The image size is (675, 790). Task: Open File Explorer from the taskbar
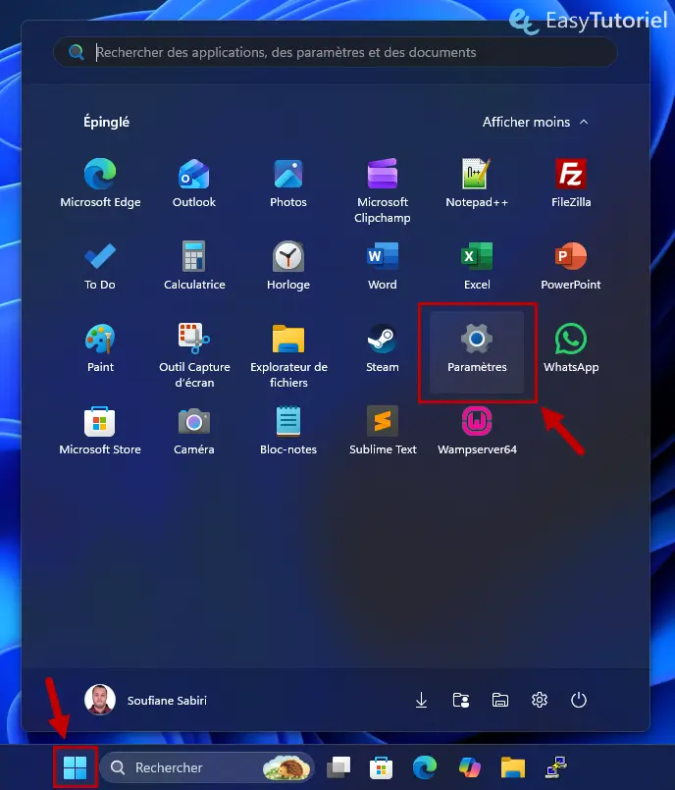[x=513, y=767]
